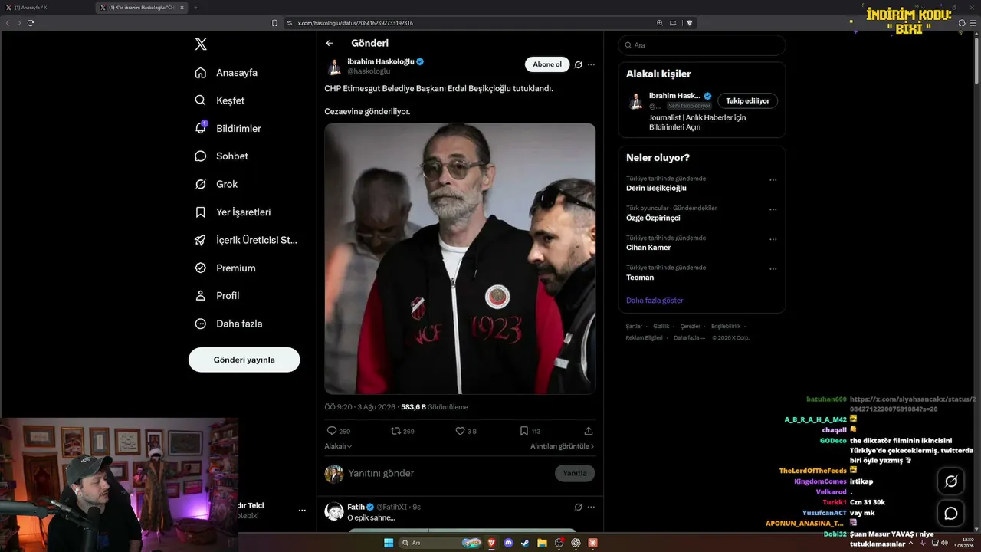The height and width of the screenshot is (552, 981).
Task: Open İçerik Üreticisi rocket icon
Action: click(201, 240)
